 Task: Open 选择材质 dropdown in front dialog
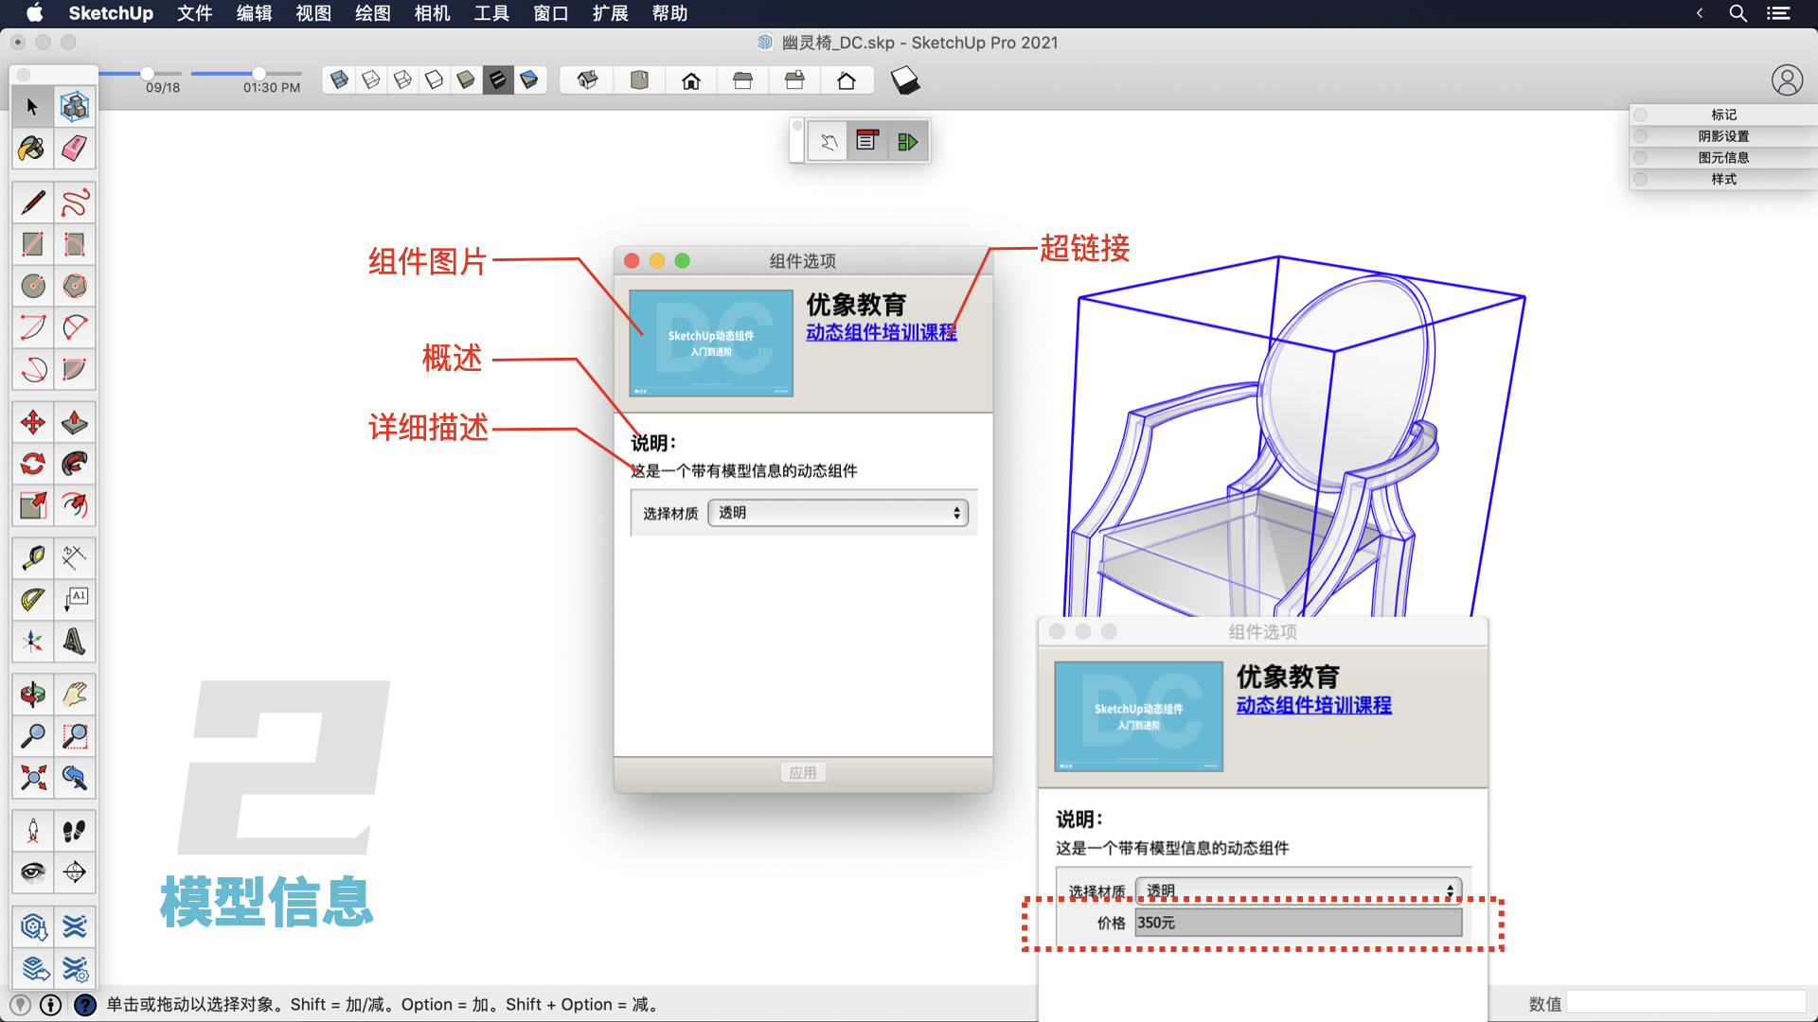[838, 513]
